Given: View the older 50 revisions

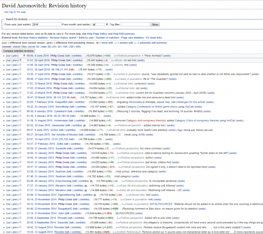Looking at the screenshot, I should pos(46,46).
